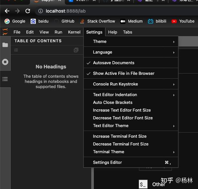Click the terminal launcher icon
198x189 pixels.
tap(143, 184)
